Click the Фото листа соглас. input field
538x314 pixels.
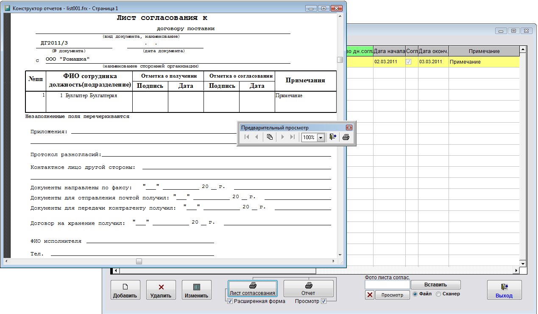tap(387, 284)
